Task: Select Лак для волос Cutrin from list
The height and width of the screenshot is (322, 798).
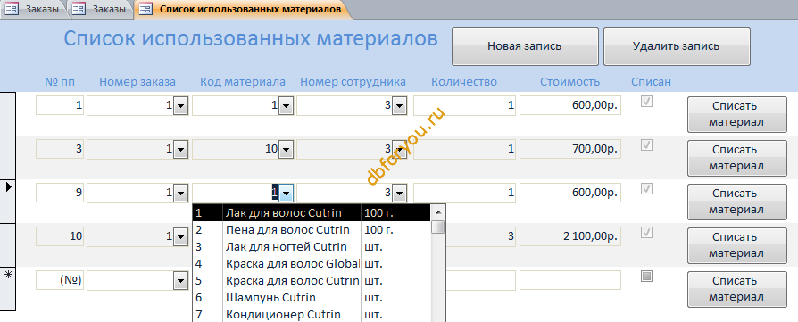Action: click(312, 213)
